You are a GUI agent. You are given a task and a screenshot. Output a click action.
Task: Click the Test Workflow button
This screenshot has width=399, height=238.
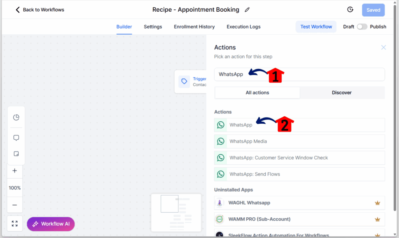[316, 27]
